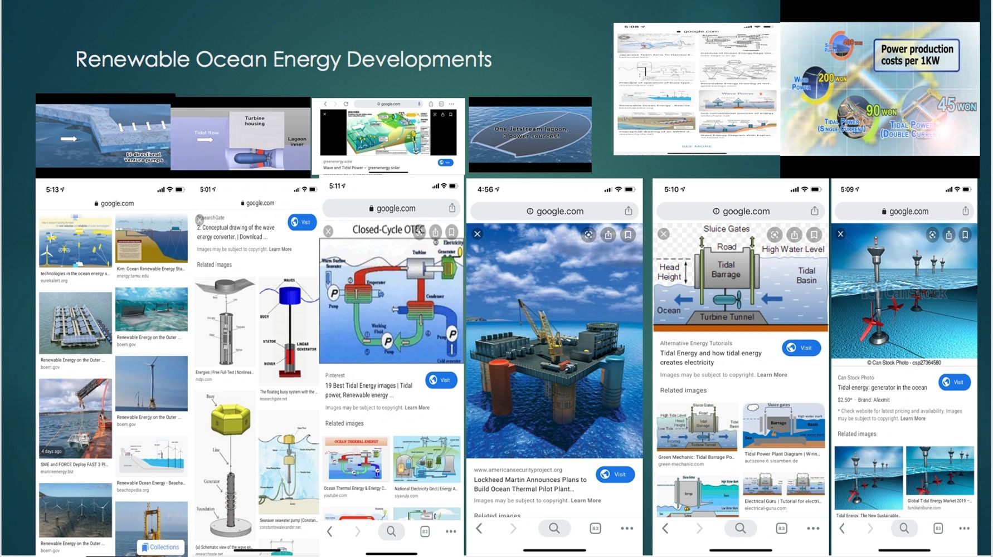Click Visit button for Lockheed Martin article
This screenshot has height=557, width=993.
tap(615, 475)
